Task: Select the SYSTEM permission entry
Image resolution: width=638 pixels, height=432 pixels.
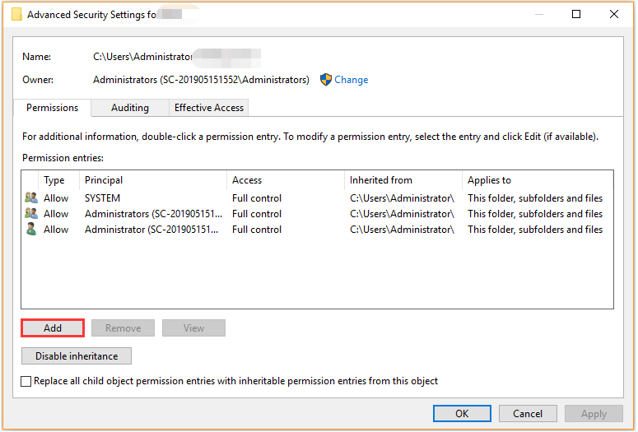Action: point(102,198)
